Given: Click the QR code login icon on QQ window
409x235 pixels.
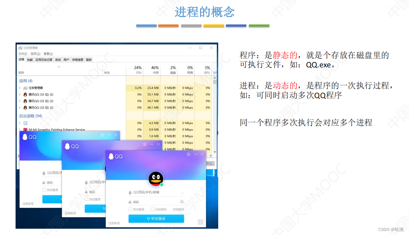Looking at the screenshot, I should [200, 221].
